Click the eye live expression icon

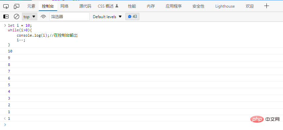(43, 17)
